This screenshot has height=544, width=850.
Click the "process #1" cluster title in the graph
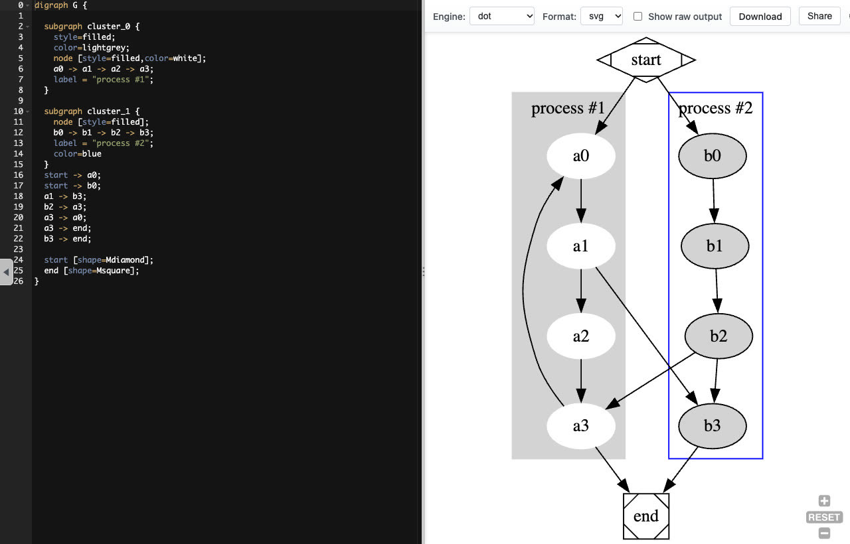tap(568, 108)
